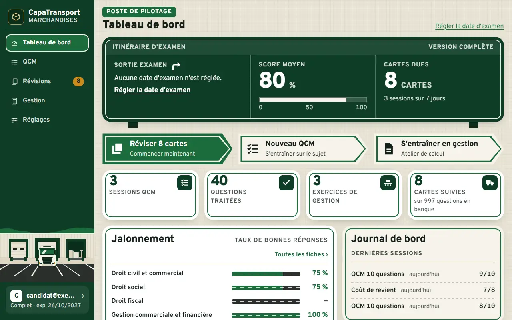Image resolution: width=512 pixels, height=320 pixels.
Task: Open the QCM 10 questions session scored 9/10
Action: click(x=423, y=274)
